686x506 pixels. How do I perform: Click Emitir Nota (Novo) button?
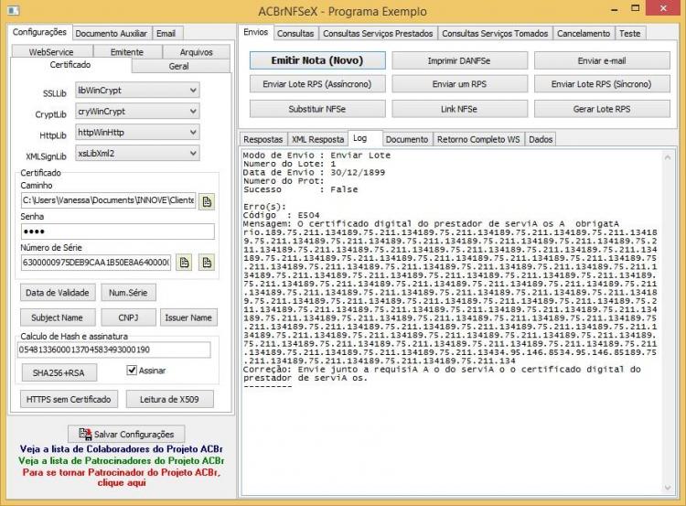pos(317,60)
